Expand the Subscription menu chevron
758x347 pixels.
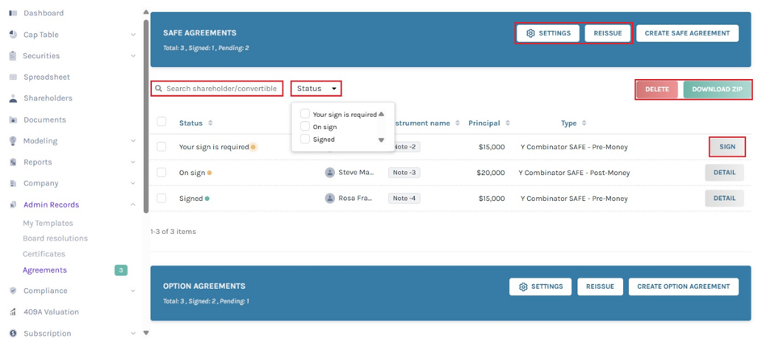point(133,333)
